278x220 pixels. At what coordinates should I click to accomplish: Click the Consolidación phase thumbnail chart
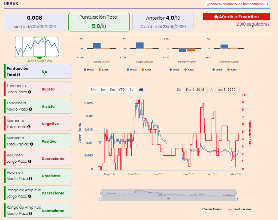pyautogui.click(x=37, y=47)
